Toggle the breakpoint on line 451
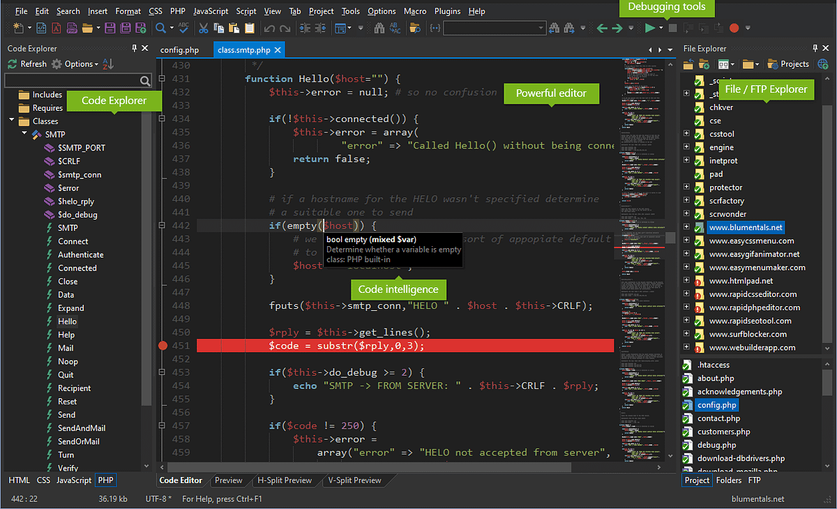 [162, 345]
